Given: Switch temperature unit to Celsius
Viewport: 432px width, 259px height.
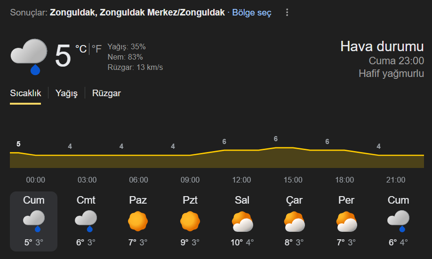Looking at the screenshot, I should point(81,49).
